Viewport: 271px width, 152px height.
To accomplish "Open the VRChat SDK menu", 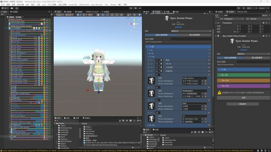I will tap(84, 4).
